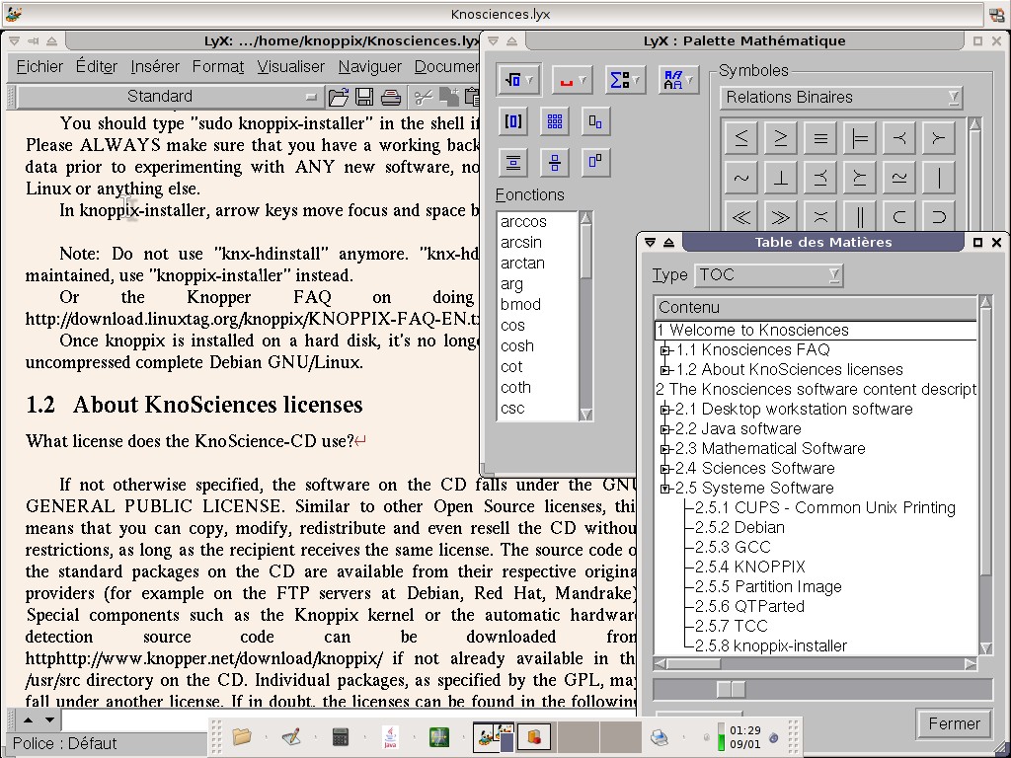The height and width of the screenshot is (758, 1011).
Task: Open the TOC type dropdown
Action: 768,275
